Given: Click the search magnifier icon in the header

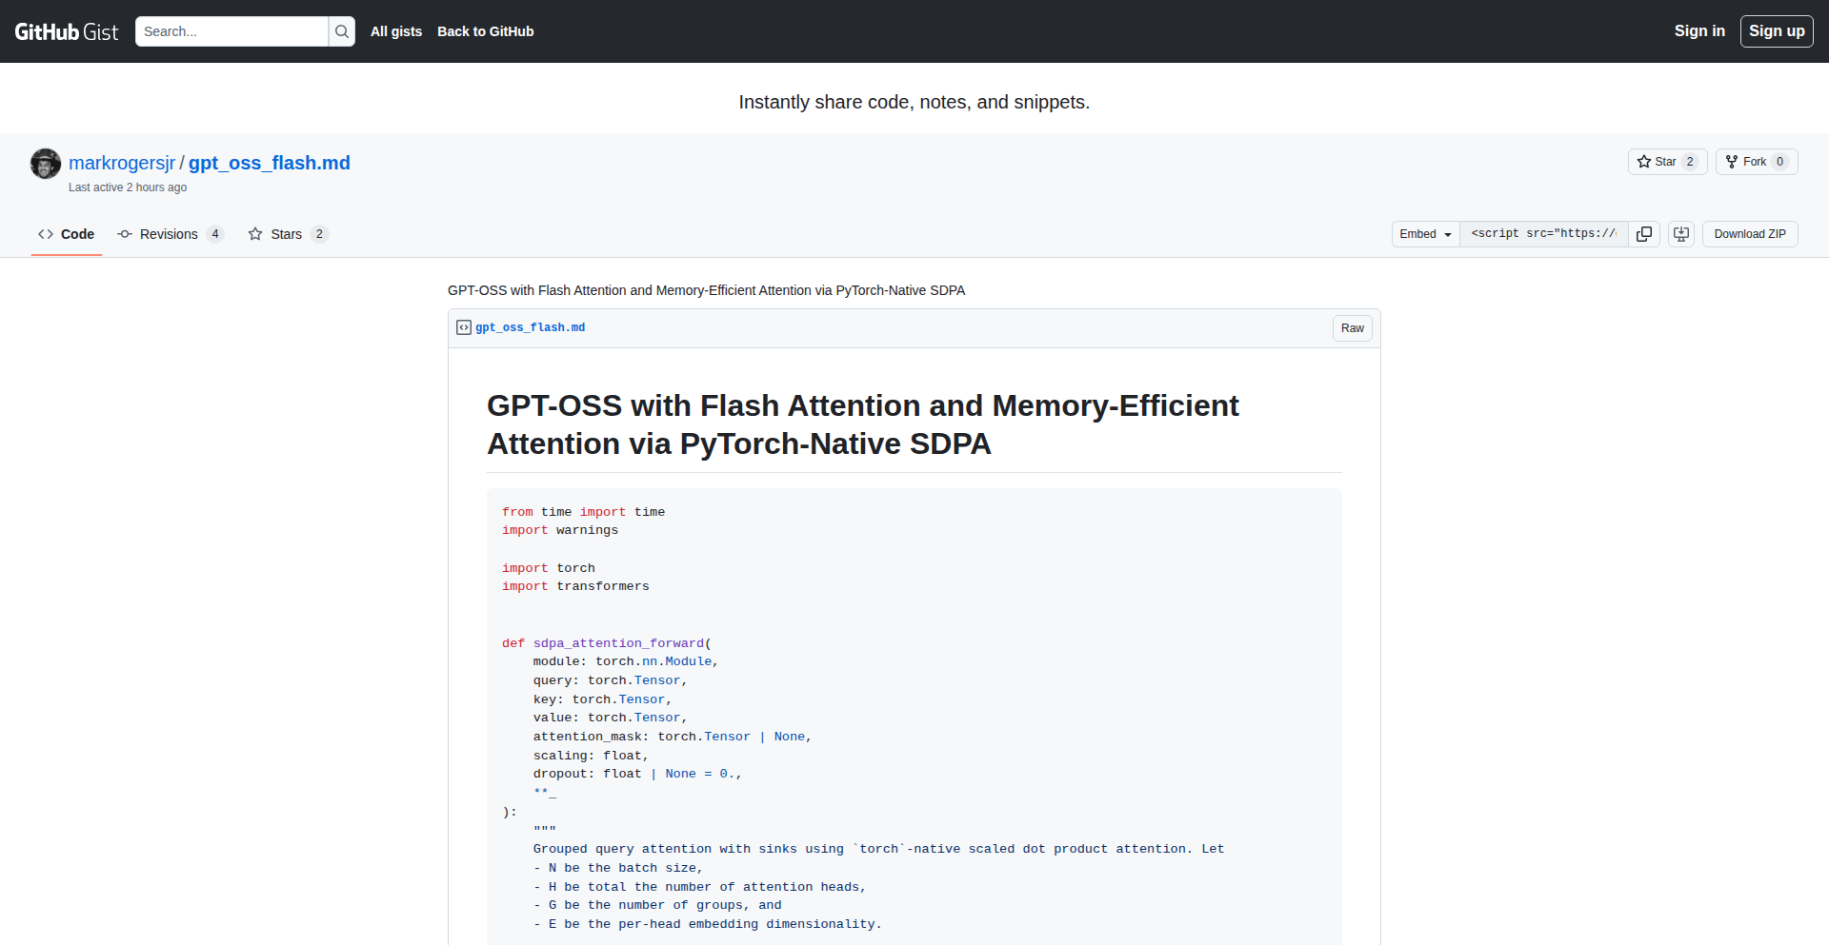Looking at the screenshot, I should (341, 31).
